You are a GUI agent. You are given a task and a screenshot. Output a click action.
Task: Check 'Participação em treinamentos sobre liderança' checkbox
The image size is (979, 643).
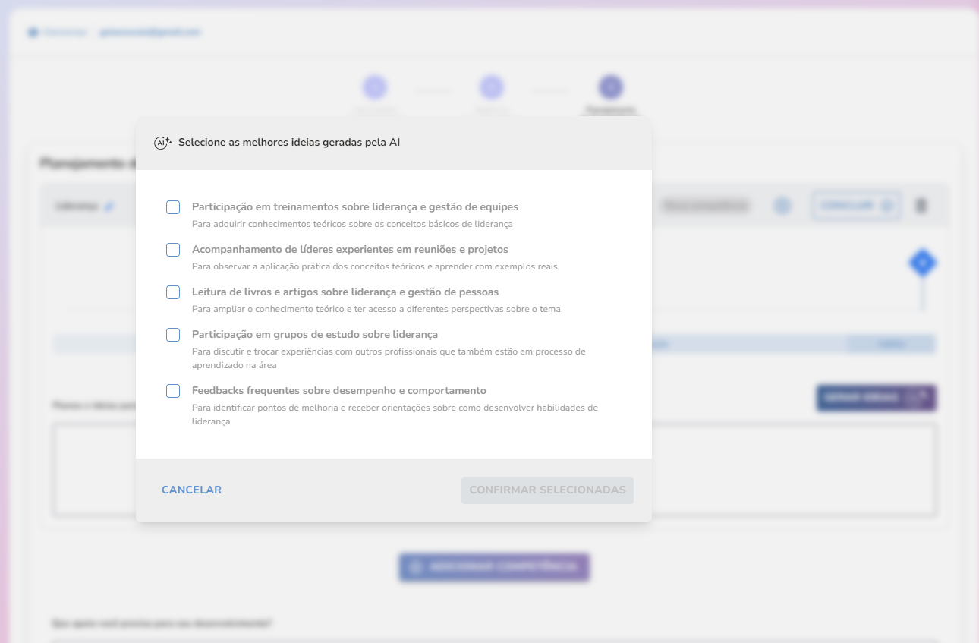click(173, 207)
